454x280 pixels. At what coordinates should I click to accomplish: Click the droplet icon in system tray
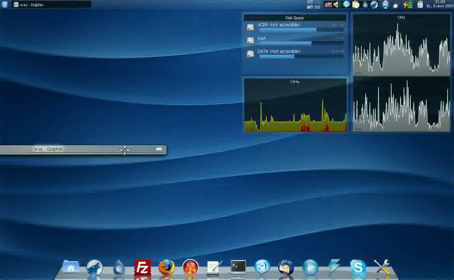click(x=365, y=5)
